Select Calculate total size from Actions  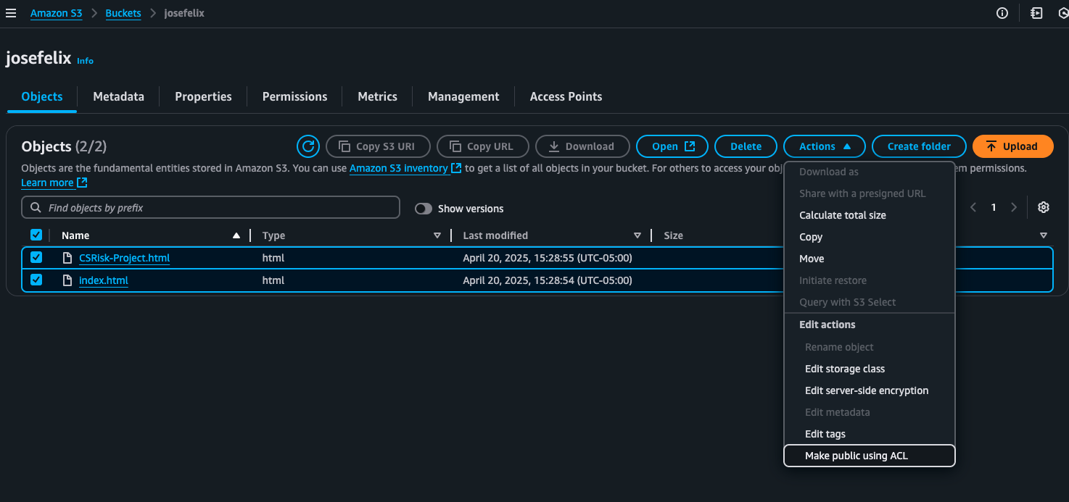(x=870, y=215)
